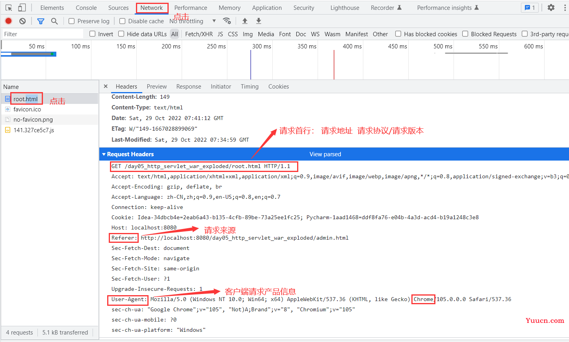Switch to the Preview detail tab
569x342 pixels.
pyautogui.click(x=157, y=86)
